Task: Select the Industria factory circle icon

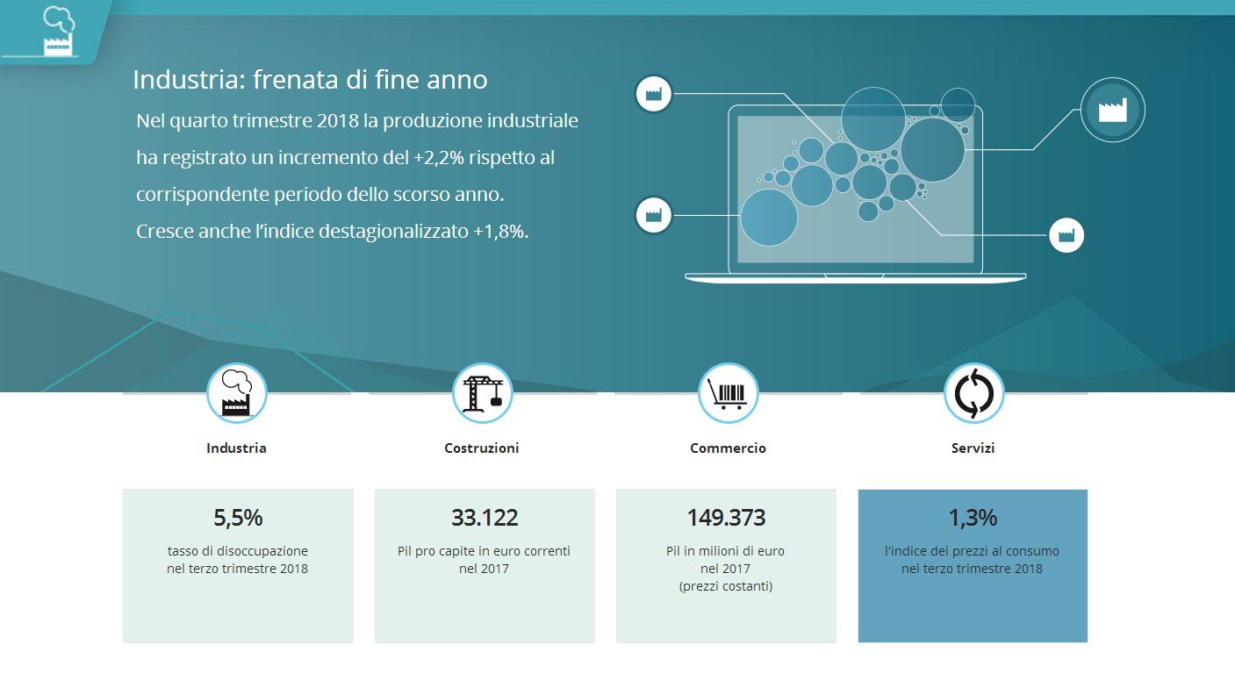Action: click(x=237, y=393)
